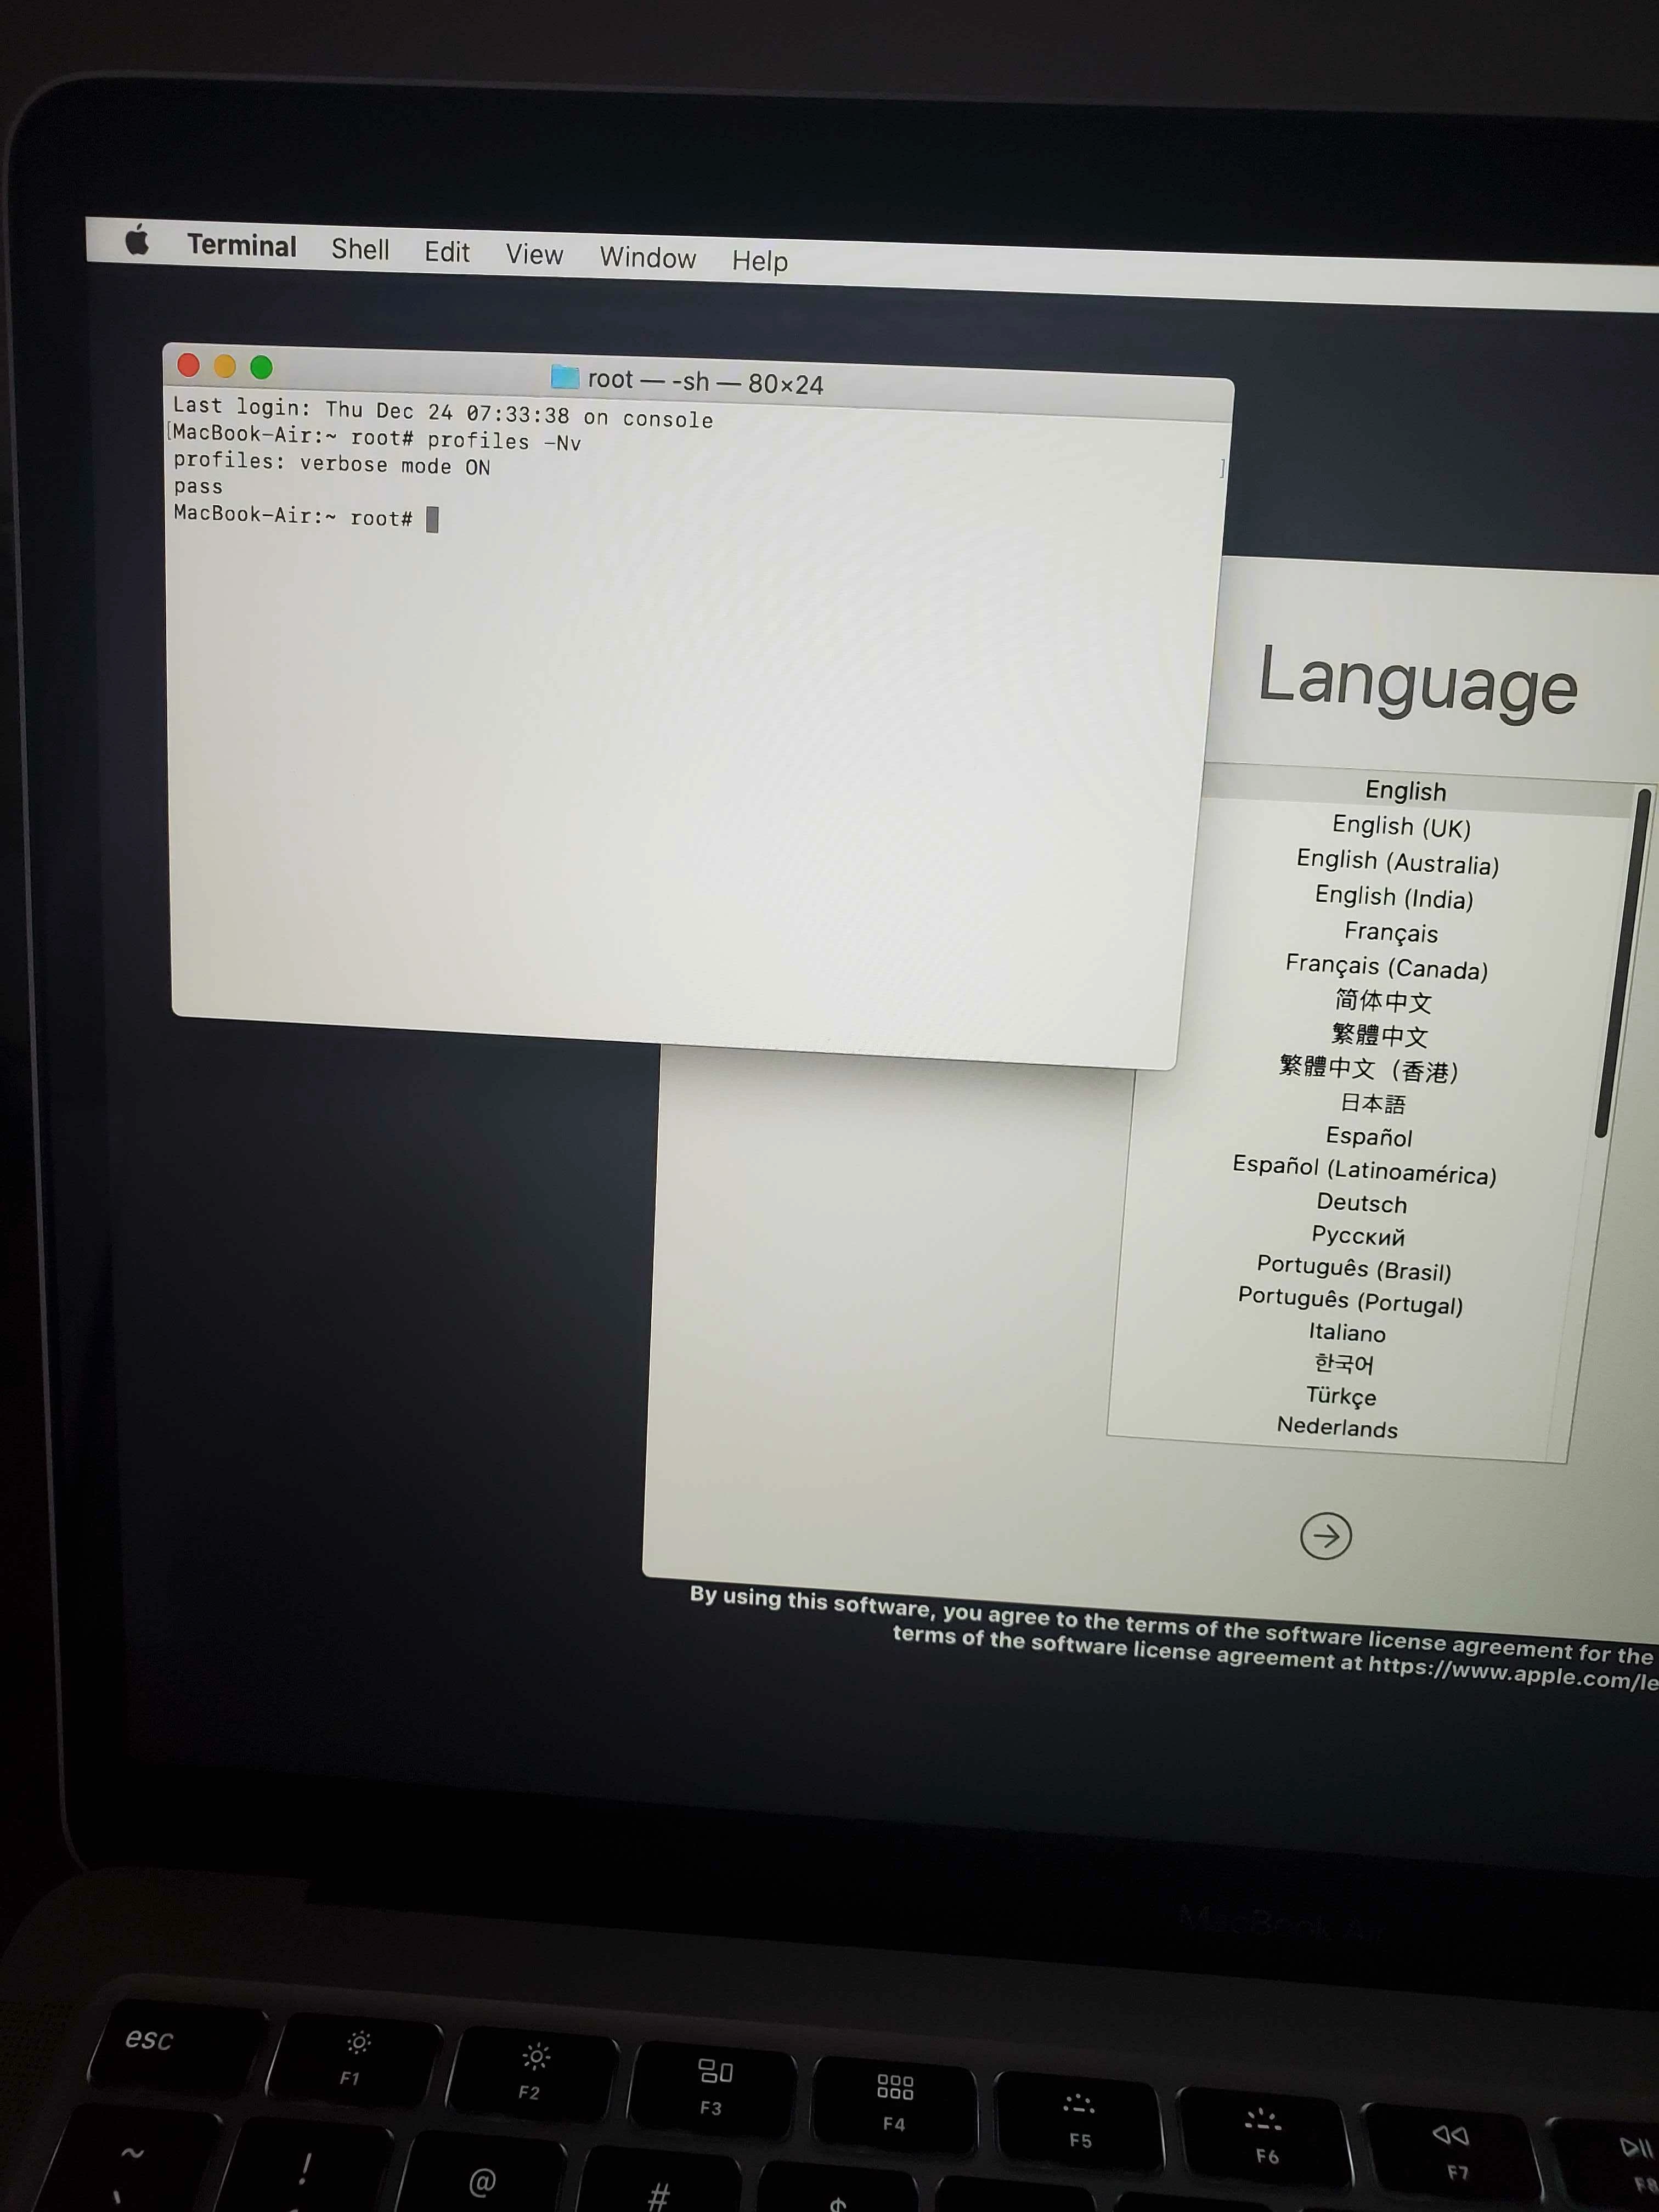The width and height of the screenshot is (1659, 2212).
Task: Select Español (Latinoamérica) language
Action: click(1364, 1170)
